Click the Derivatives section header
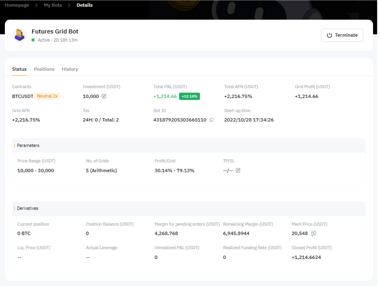Viewport: 380px width, 286px height. pyautogui.click(x=27, y=209)
